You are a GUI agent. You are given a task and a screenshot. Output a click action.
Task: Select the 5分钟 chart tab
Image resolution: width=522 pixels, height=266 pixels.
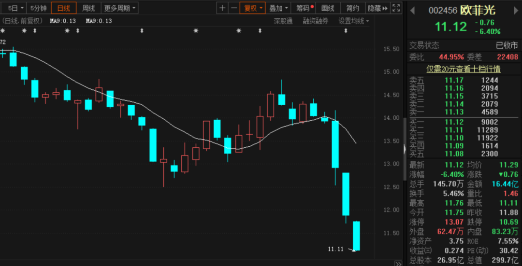click(38, 8)
